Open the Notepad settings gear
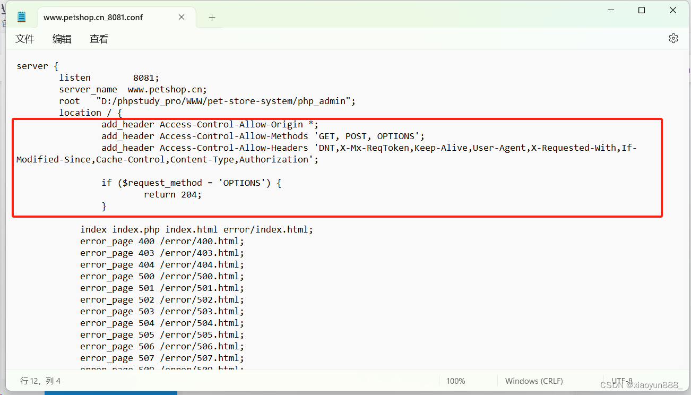The height and width of the screenshot is (395, 691). (x=673, y=38)
